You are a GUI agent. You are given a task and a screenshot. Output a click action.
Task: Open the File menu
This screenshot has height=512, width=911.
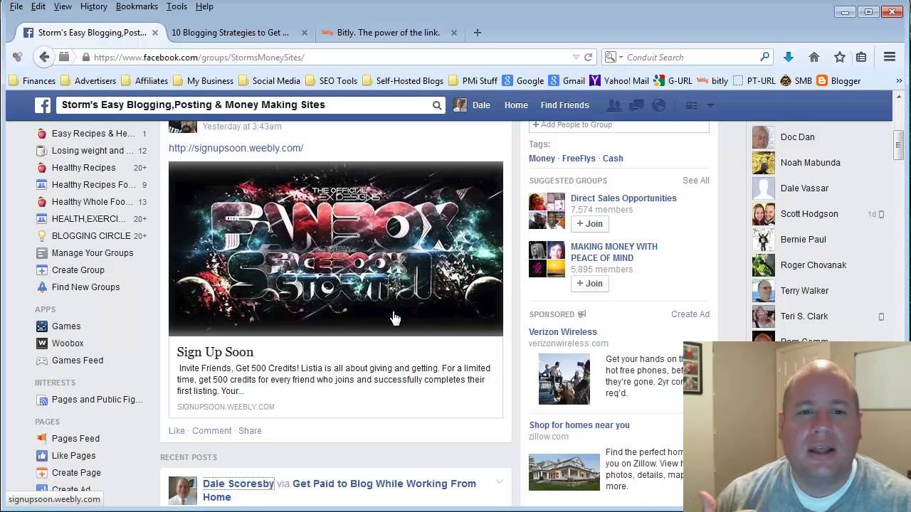tap(16, 6)
